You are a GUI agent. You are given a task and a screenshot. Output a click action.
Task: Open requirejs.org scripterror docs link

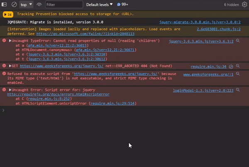point(58,94)
